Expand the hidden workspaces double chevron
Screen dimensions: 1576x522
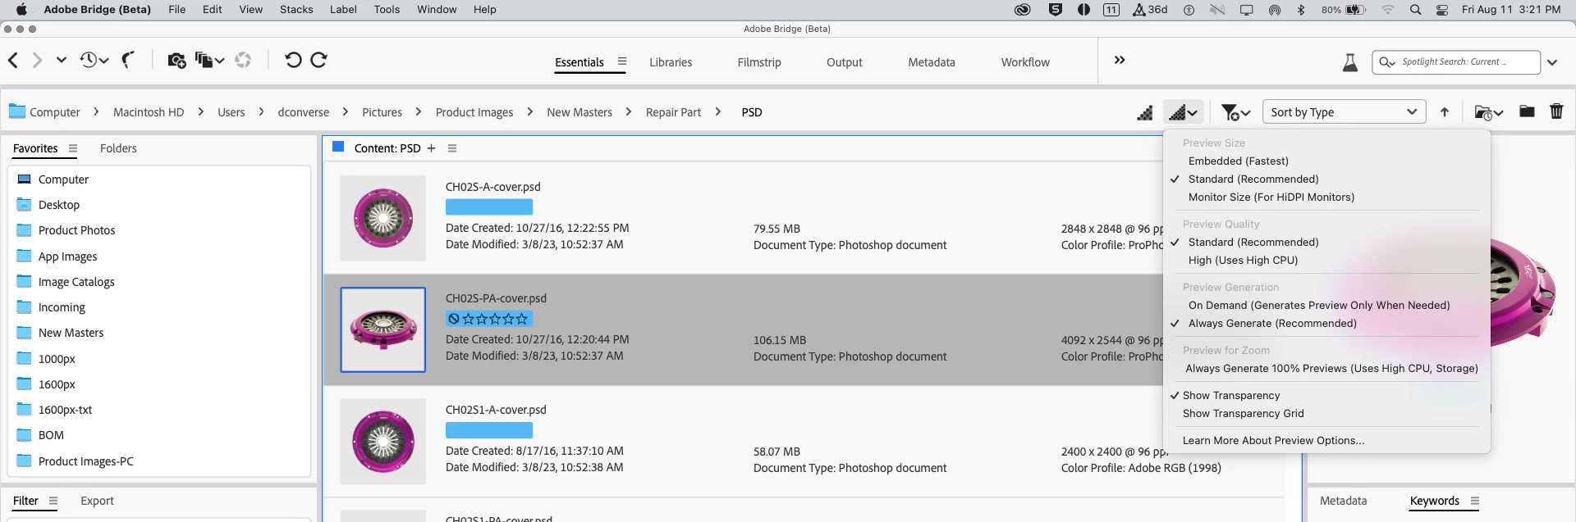(x=1119, y=60)
